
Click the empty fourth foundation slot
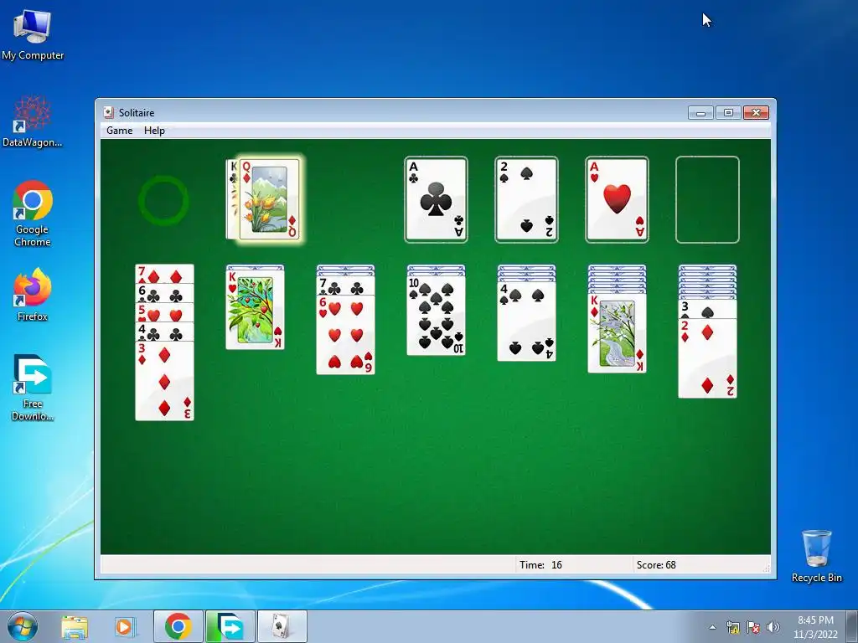(707, 199)
